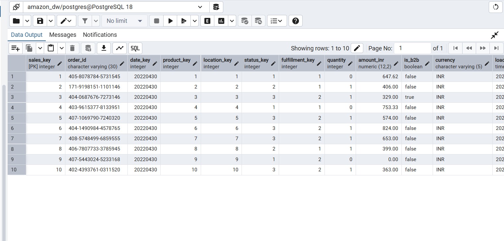The width and height of the screenshot is (504, 241).
Task: Select the quantity column header
Action: tap(340, 63)
